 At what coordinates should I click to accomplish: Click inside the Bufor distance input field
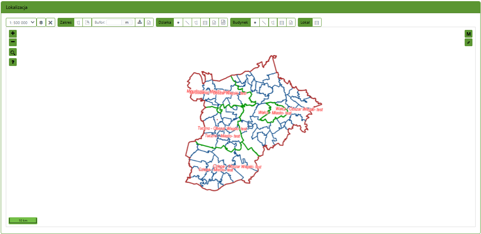(x=114, y=23)
